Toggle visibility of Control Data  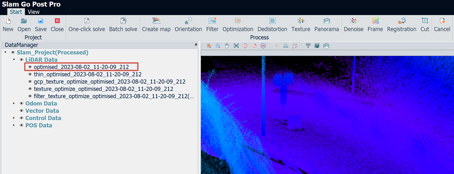(x=21, y=118)
